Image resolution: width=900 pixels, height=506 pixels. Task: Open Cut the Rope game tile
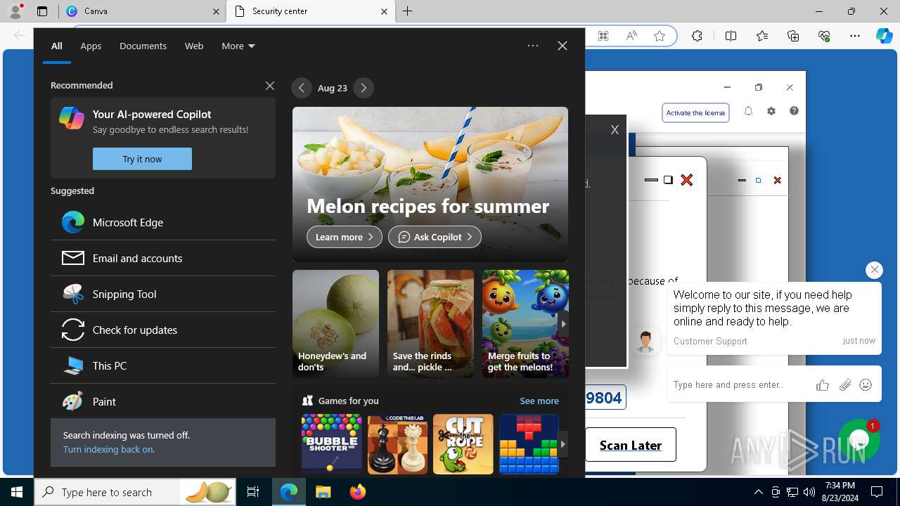463,444
